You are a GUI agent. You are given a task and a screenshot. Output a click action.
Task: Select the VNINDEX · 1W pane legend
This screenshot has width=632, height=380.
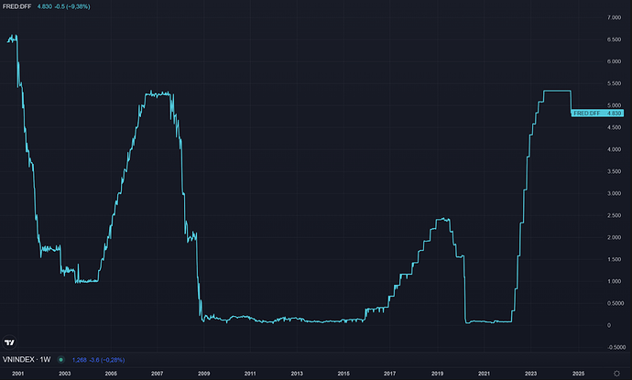pyautogui.click(x=27, y=360)
